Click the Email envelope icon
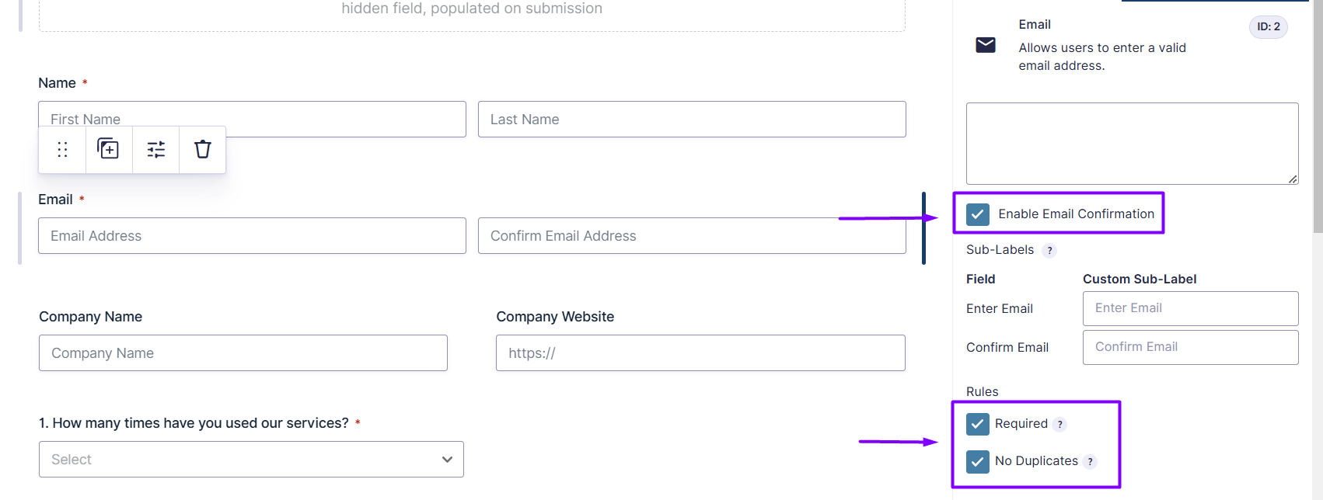This screenshot has width=1323, height=500. [x=986, y=45]
